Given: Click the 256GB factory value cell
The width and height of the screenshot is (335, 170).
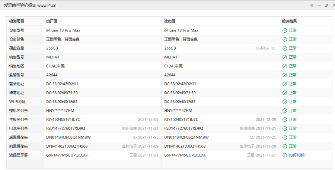Looking at the screenshot, I should (52, 48).
